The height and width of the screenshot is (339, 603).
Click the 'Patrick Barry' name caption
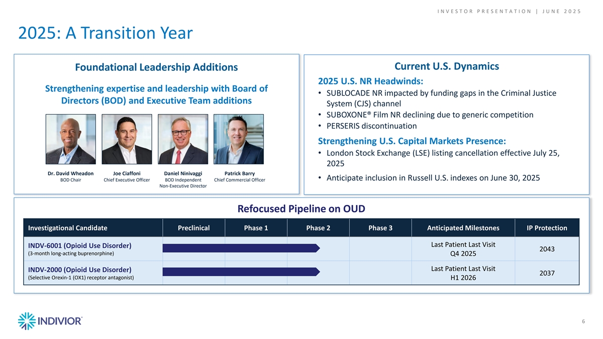click(239, 174)
